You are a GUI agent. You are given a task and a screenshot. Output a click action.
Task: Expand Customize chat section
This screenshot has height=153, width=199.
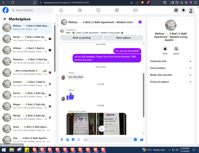pyautogui.click(x=171, y=61)
